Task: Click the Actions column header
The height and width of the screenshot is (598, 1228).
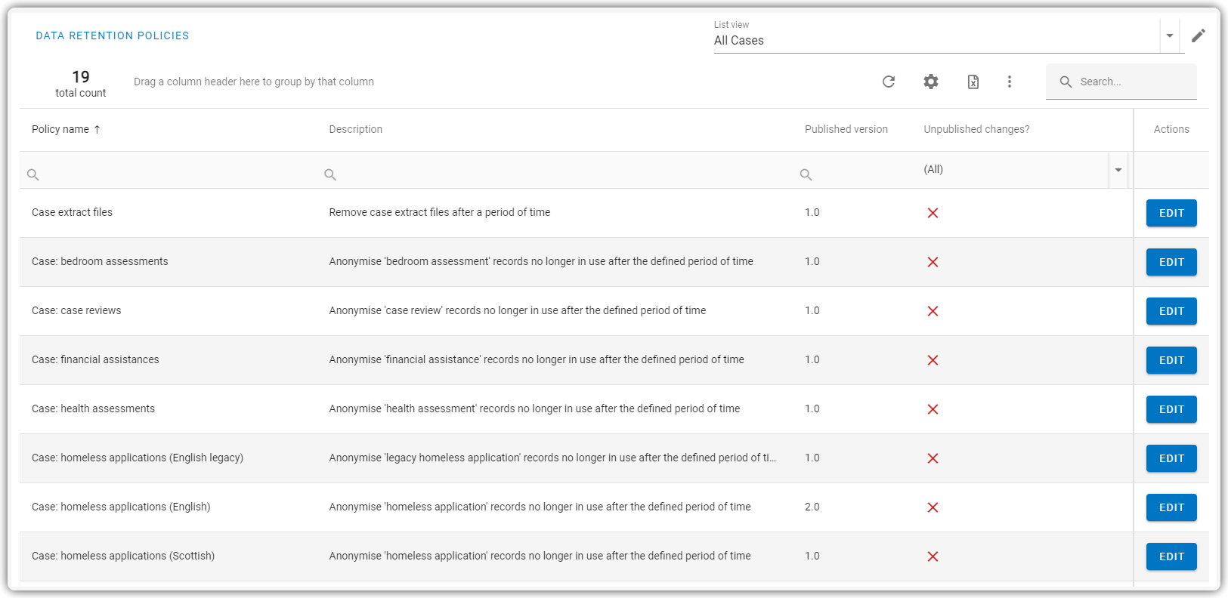Action: 1171,129
